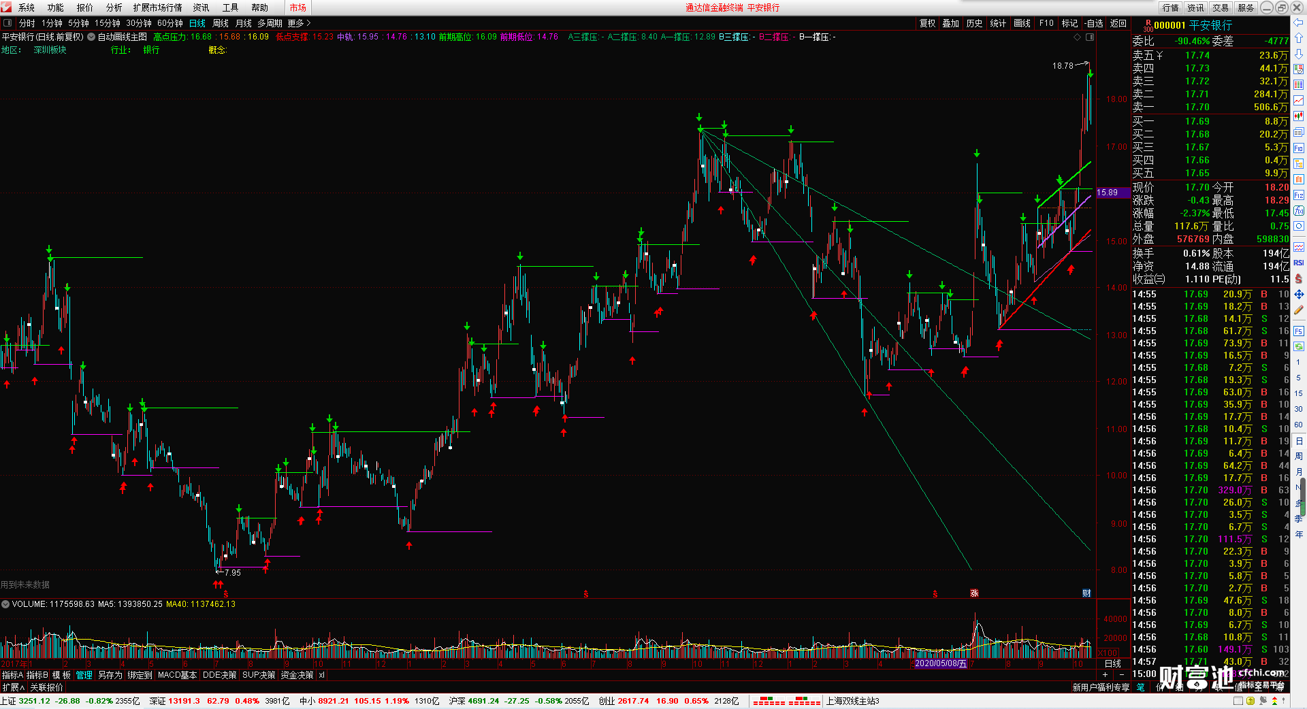Click the red dollar sign sidebar icon
The width and height of the screenshot is (1307, 709).
[1299, 278]
